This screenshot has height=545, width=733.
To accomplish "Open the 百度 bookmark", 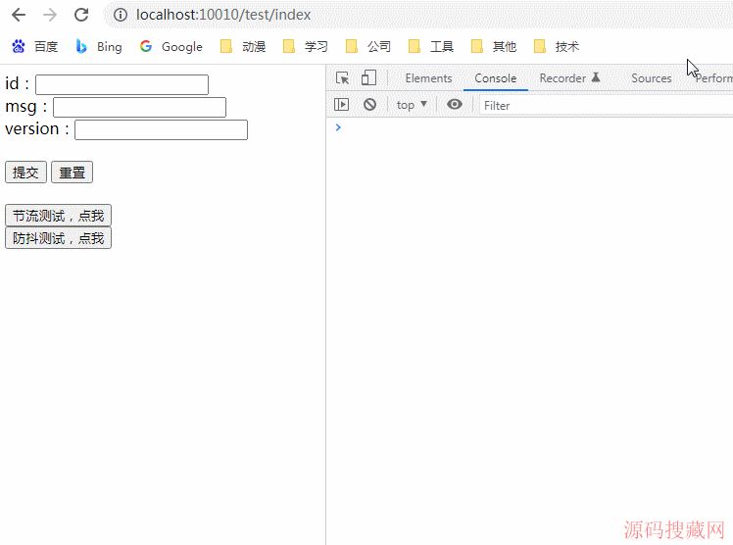I will 35,46.
